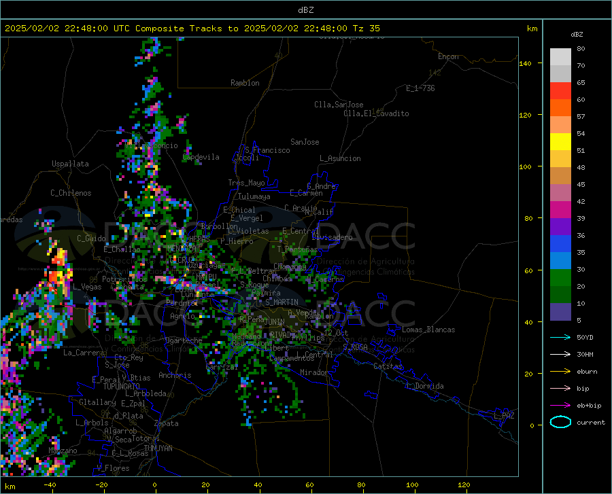
Task: Click the Carrizal map label
Action: tap(222, 367)
